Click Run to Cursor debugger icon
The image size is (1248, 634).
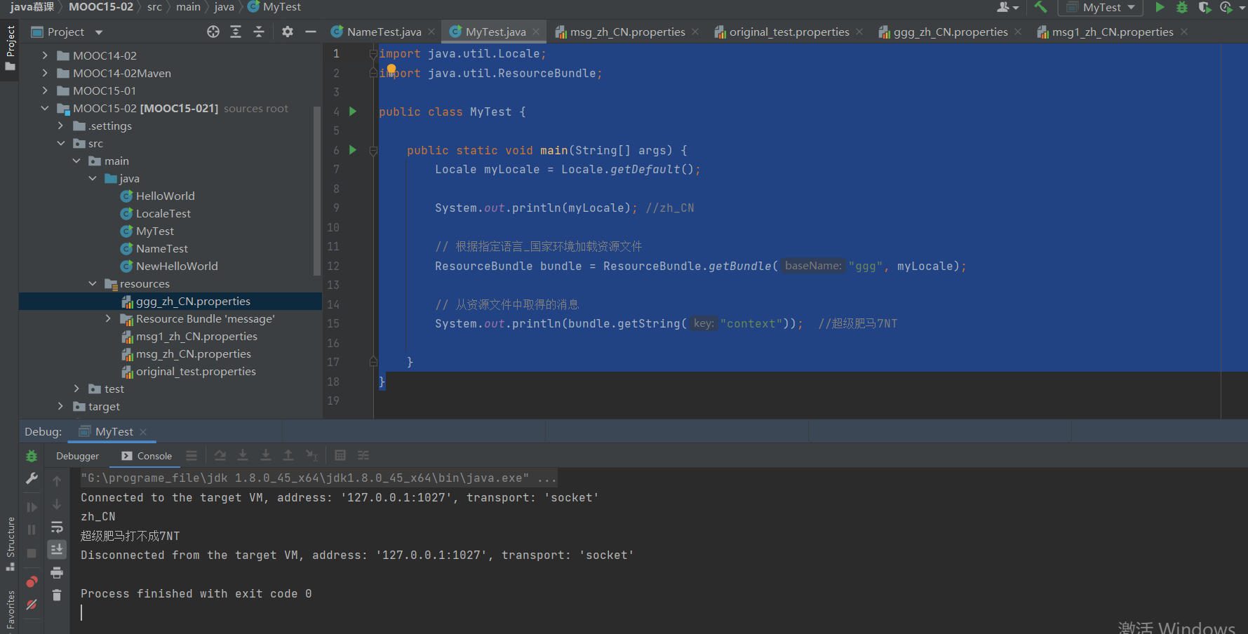[312, 456]
